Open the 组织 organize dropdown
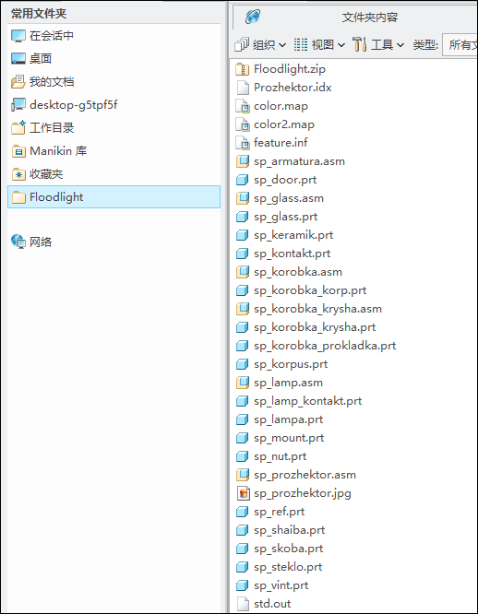Image resolution: width=478 pixels, height=614 pixels. point(260,44)
